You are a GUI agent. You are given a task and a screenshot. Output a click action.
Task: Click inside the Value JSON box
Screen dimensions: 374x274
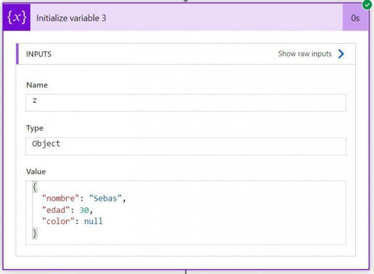[185, 213]
